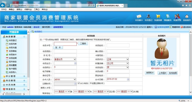The width and height of the screenshot is (192, 102).
Task: Open 会员充值 in the sidebar
Action: (11, 48)
